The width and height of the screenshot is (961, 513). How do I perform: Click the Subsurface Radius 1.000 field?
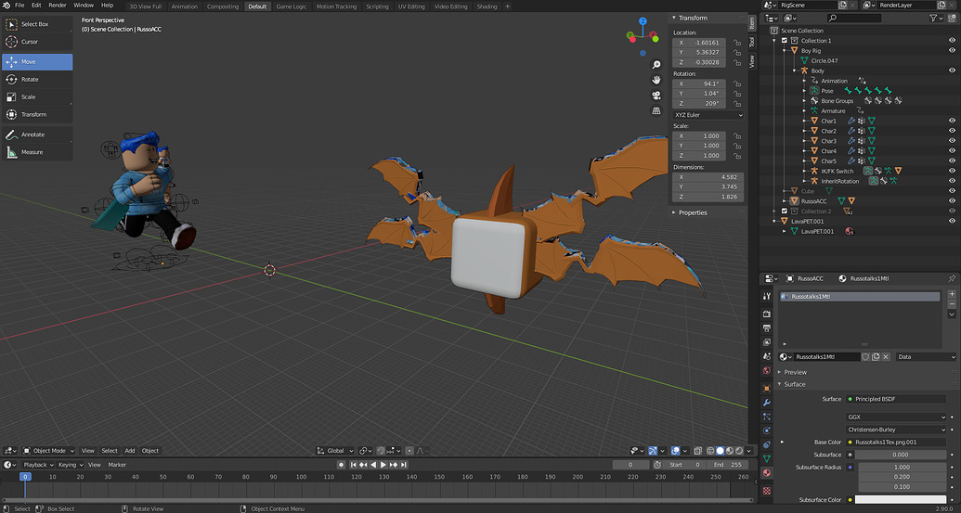903,468
